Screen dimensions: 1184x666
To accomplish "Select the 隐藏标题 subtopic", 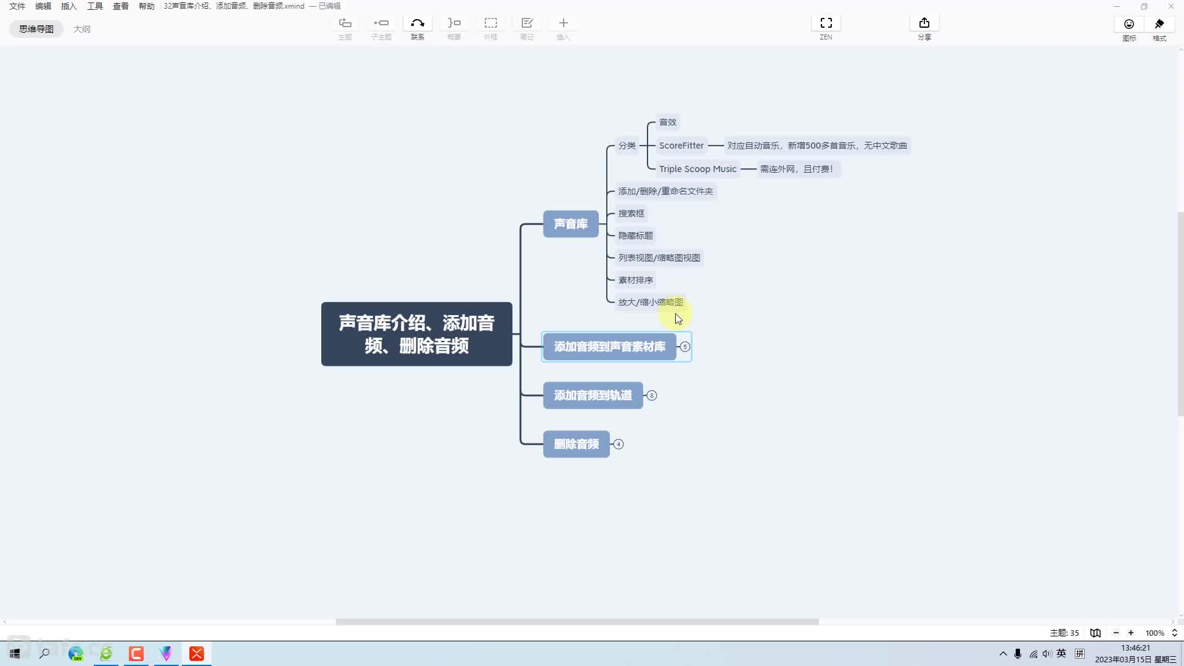I will point(636,236).
